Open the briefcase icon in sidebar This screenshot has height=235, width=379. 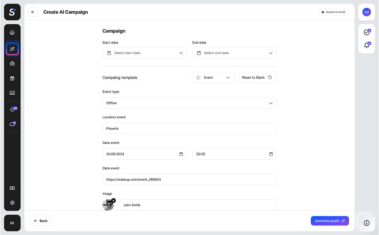coord(12,64)
